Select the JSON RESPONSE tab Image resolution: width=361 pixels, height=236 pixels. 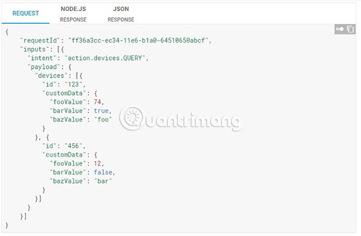[x=121, y=14]
